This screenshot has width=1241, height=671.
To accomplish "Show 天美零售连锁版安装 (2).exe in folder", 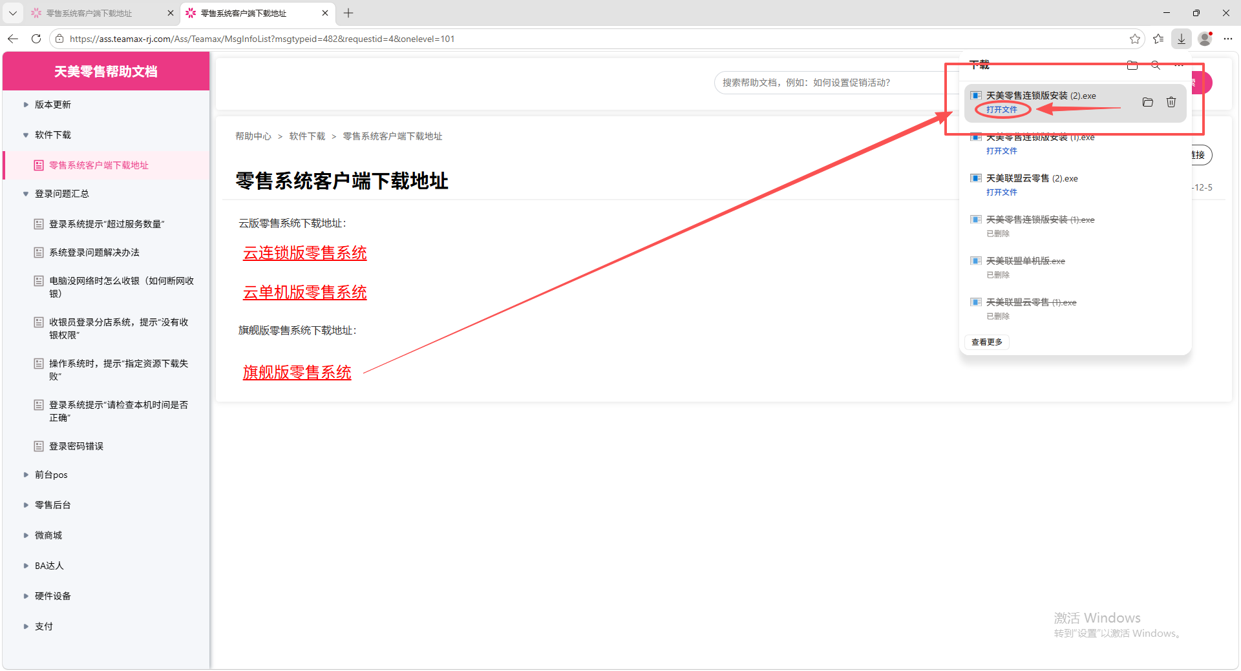I will point(1148,102).
